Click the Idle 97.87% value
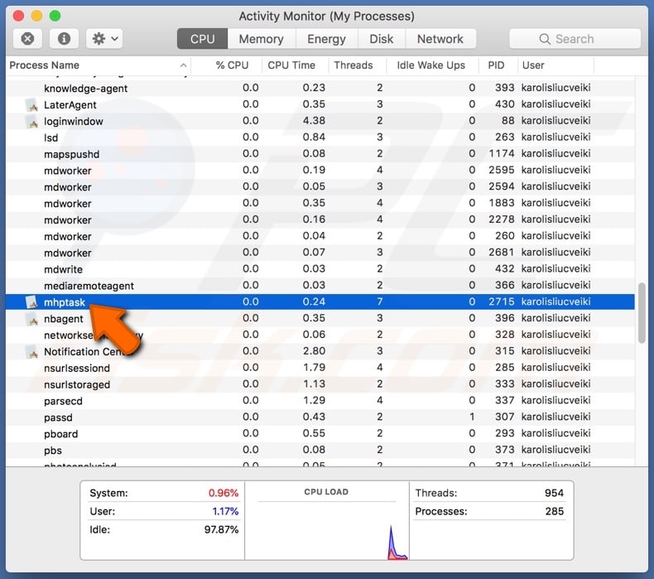Viewport: 654px width, 579px height. tap(221, 530)
